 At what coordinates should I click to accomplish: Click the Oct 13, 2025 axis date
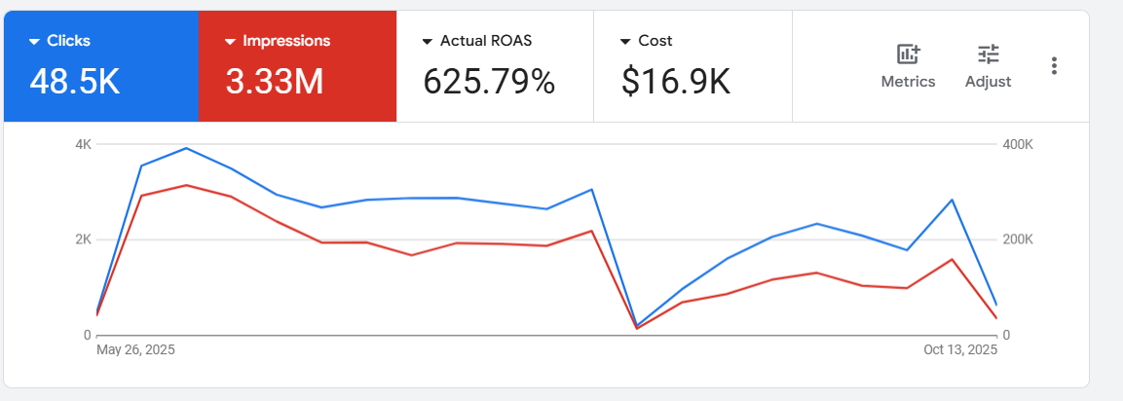pos(961,350)
